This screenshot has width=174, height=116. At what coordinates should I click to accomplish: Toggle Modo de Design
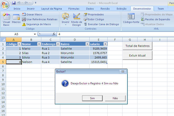click(x=77, y=19)
